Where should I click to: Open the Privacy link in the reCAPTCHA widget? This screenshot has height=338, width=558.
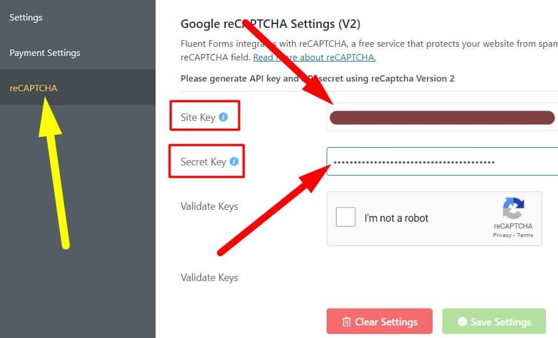(502, 235)
